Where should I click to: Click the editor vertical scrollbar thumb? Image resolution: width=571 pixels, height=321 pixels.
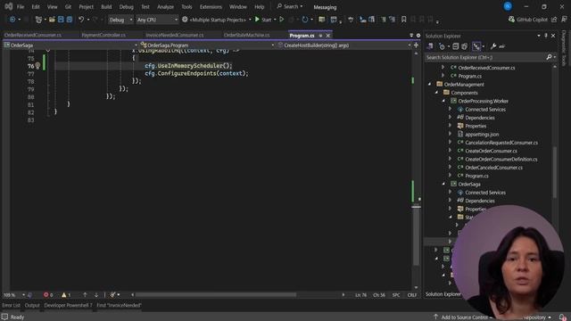417,236
